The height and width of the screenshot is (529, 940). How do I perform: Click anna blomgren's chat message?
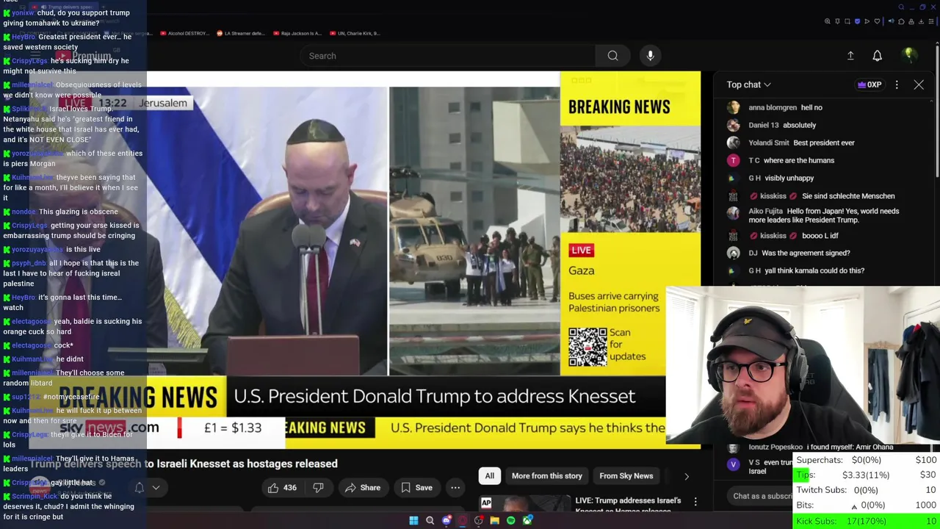coord(785,107)
